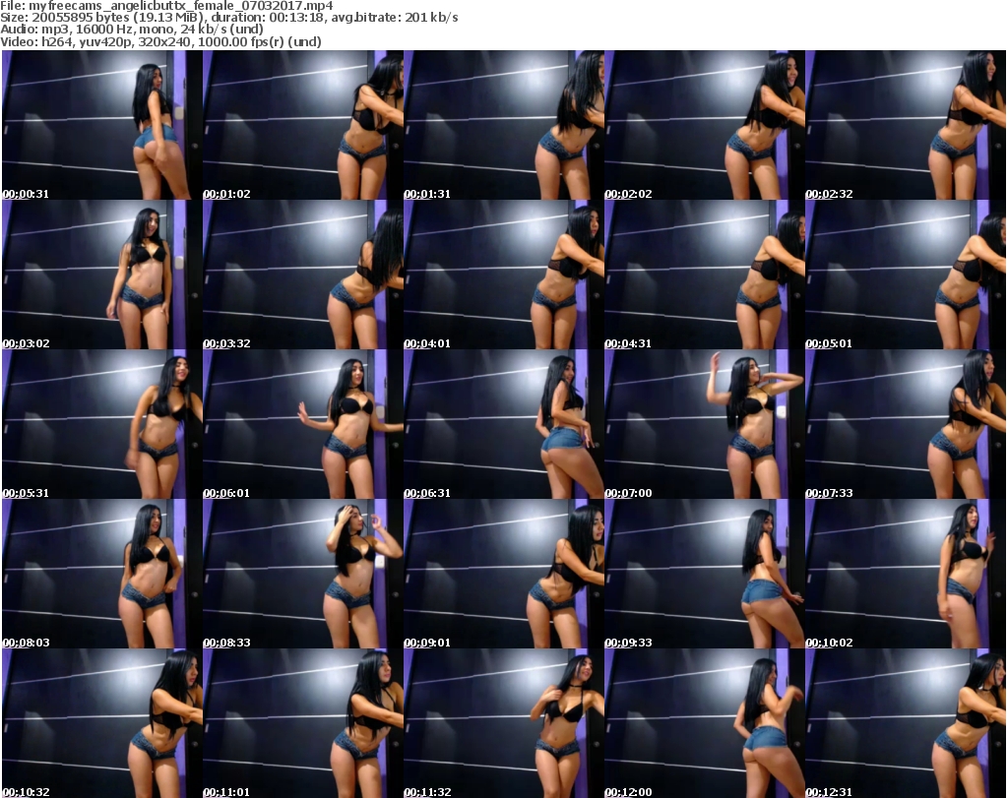This screenshot has height=798, width=1008.
Task: Click the 'File:' name header line
Action: click(x=166, y=6)
